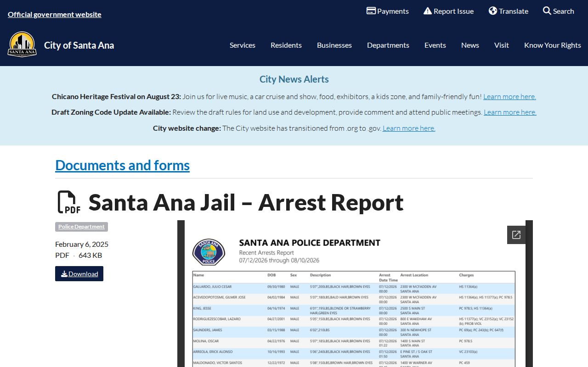Select the MOLINA, OSCAR row name
The height and width of the screenshot is (367, 588).
206,341
